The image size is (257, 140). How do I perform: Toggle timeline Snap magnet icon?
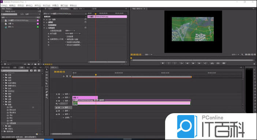point(64,76)
